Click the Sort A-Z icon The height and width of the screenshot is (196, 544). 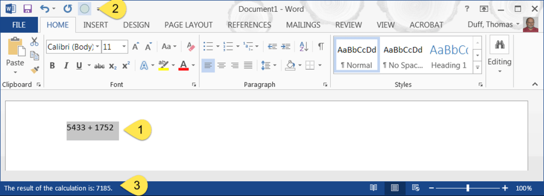click(304, 46)
